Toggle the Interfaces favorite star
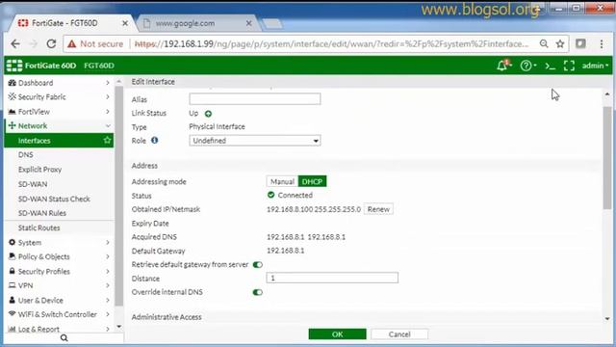Viewport: 616px width, 347px height. point(107,140)
